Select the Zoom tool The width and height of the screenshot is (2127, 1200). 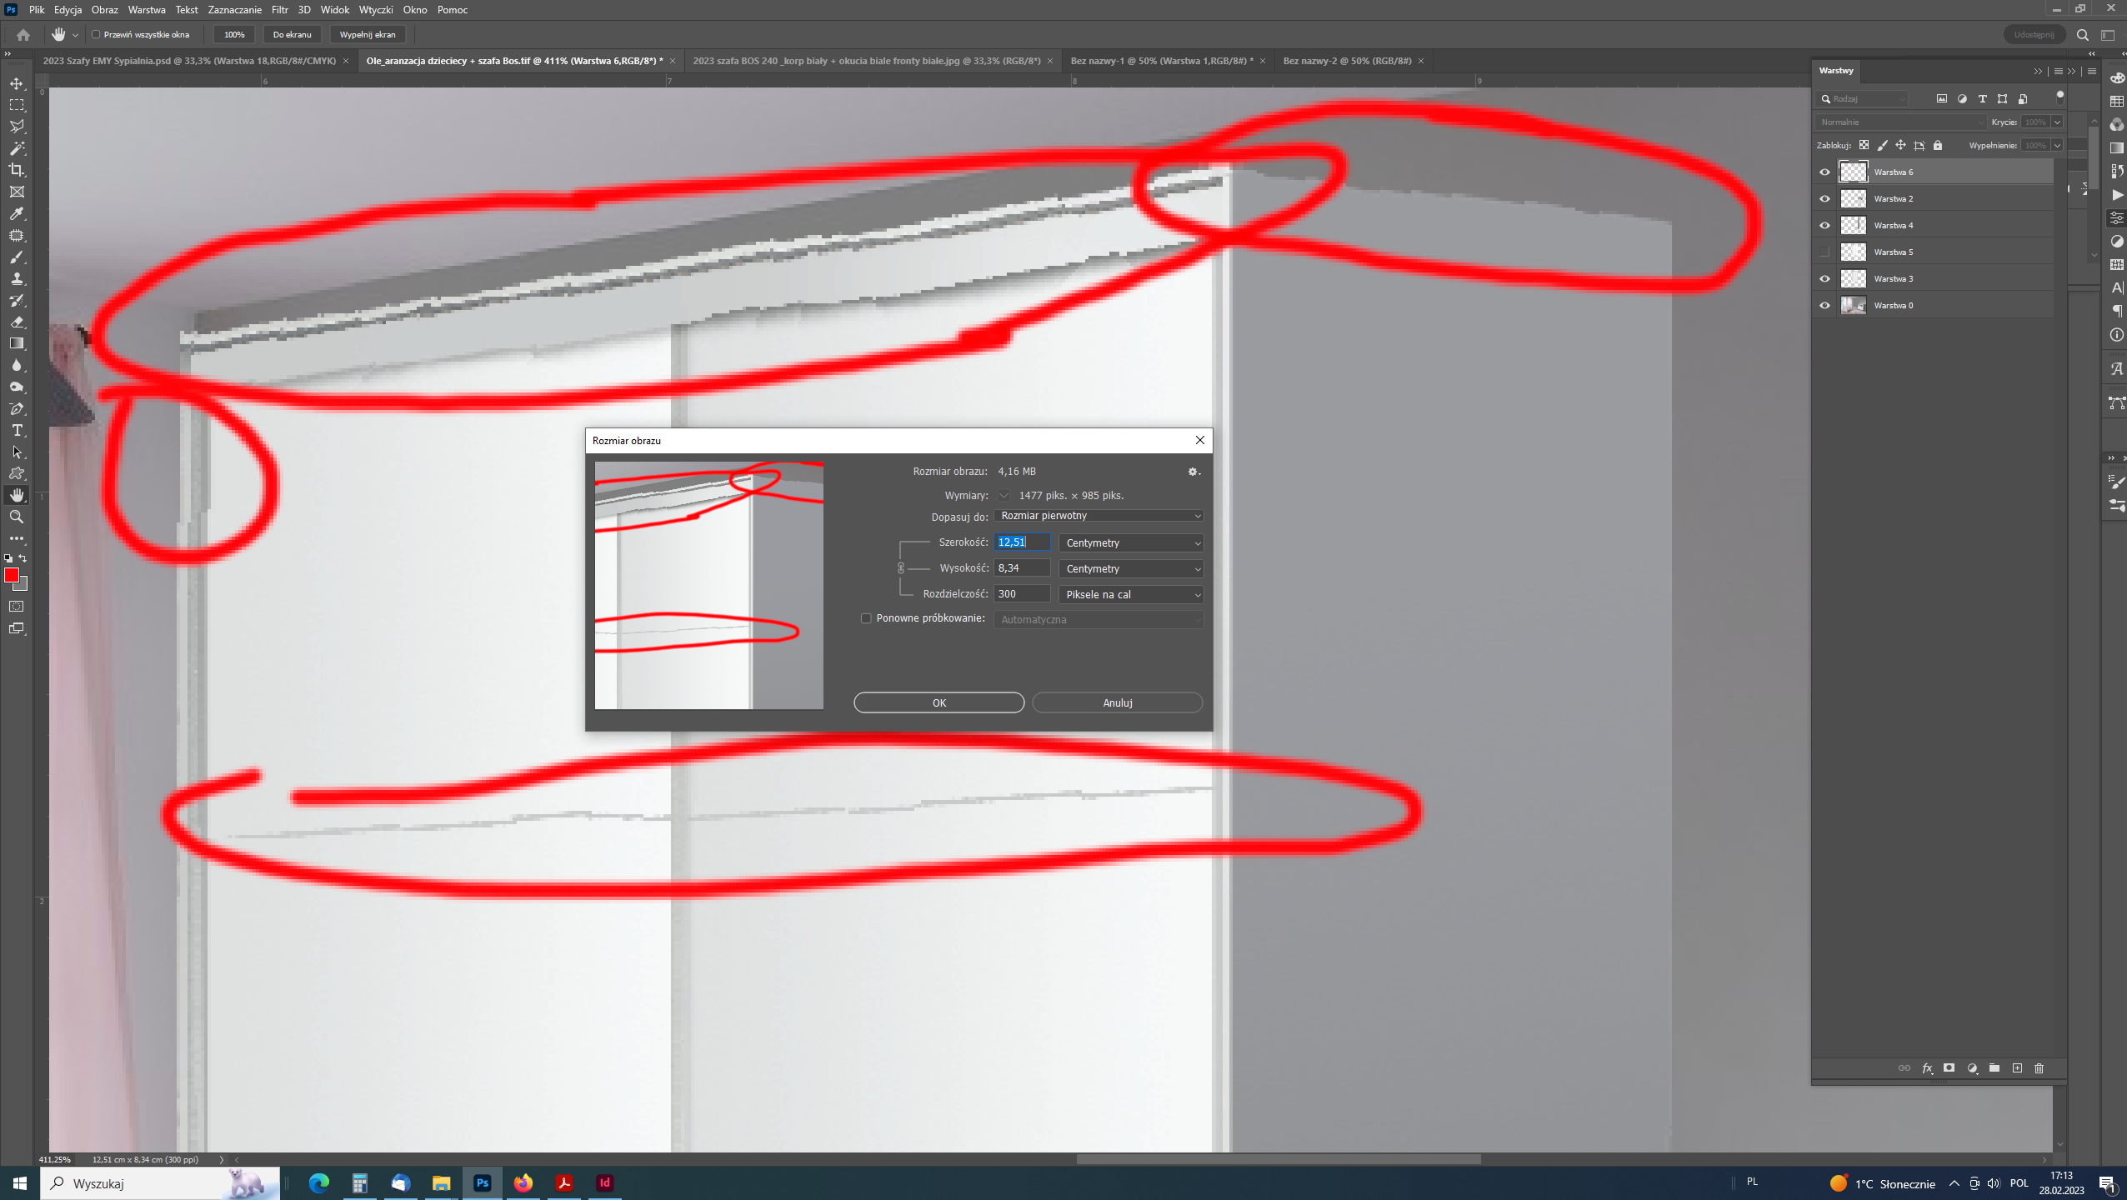[x=17, y=517]
